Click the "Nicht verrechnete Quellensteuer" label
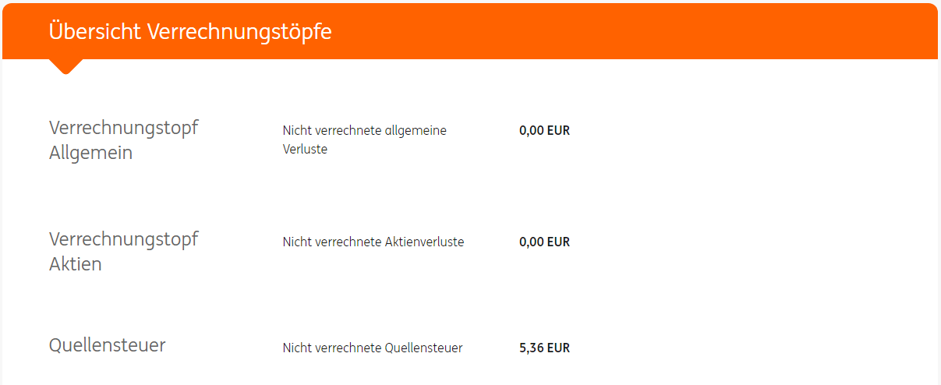Image resolution: width=941 pixels, height=385 pixels. [x=373, y=348]
